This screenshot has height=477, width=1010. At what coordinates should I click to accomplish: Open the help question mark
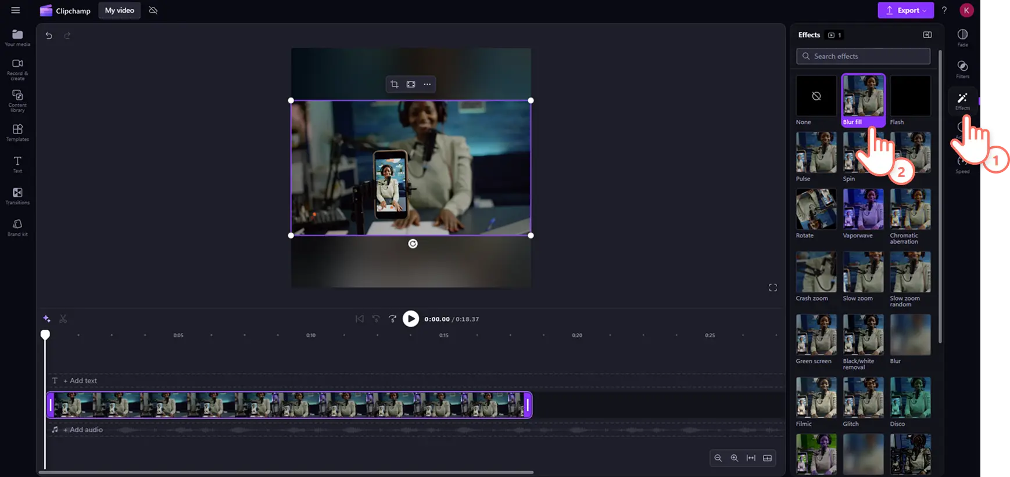click(x=944, y=10)
